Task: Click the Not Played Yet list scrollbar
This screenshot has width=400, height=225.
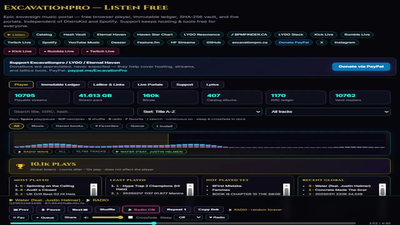Action: point(287,189)
